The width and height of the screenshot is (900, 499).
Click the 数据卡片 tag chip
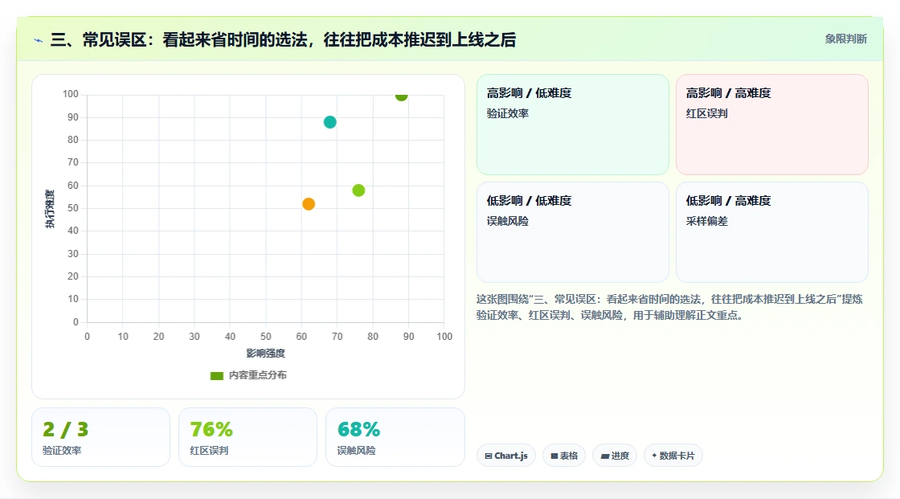[673, 456]
